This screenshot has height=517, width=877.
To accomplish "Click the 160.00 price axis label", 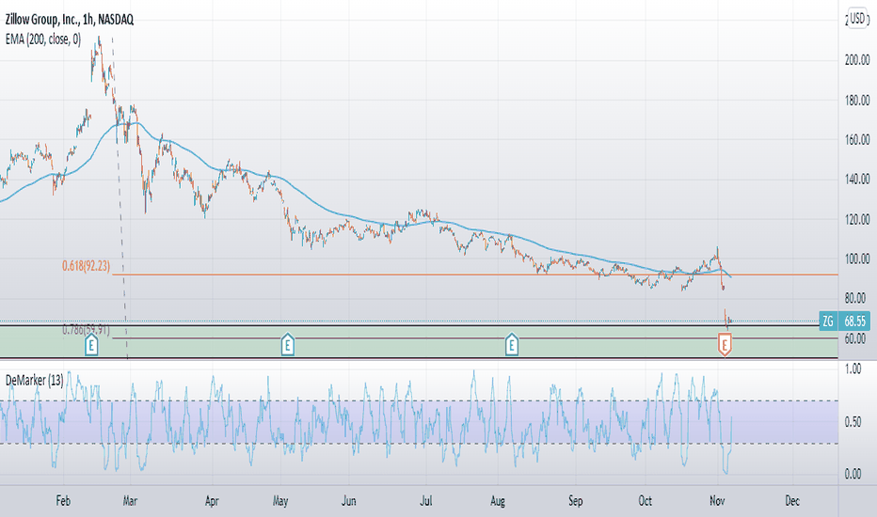I will click(x=857, y=140).
